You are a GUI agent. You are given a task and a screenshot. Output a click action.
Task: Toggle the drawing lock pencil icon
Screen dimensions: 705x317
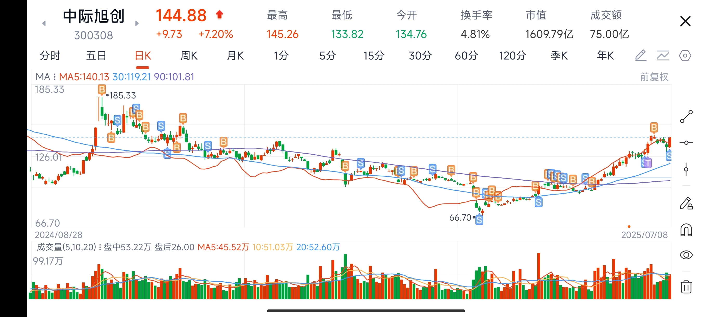(686, 203)
